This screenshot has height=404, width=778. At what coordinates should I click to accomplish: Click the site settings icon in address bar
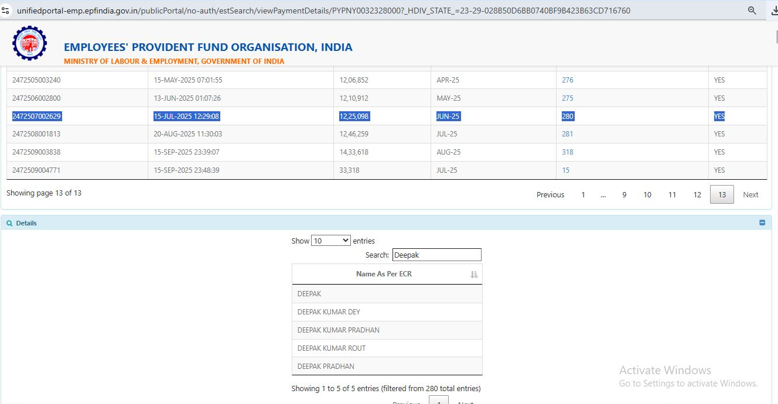pyautogui.click(x=6, y=11)
